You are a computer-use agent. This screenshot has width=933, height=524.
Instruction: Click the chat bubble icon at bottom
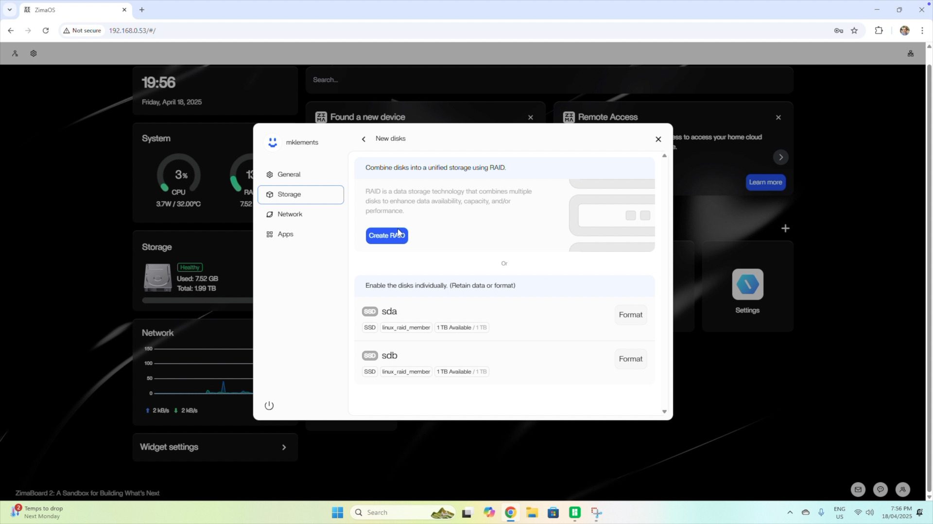click(880, 490)
